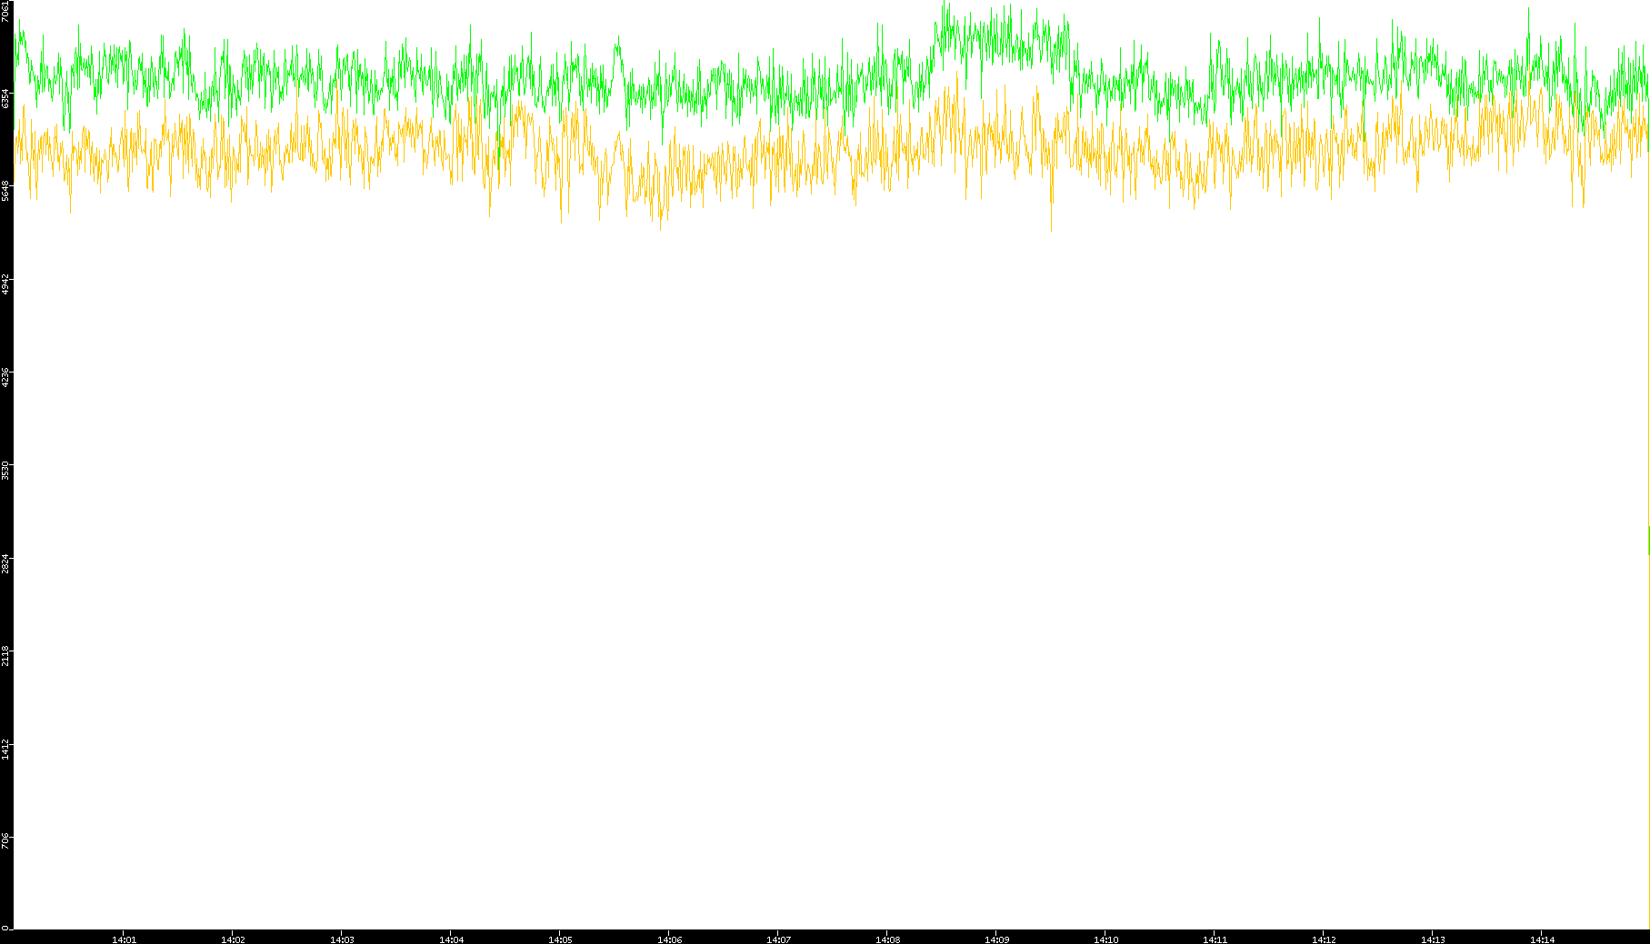
Task: Select the 2118 value axis label
Action: click(x=5, y=655)
